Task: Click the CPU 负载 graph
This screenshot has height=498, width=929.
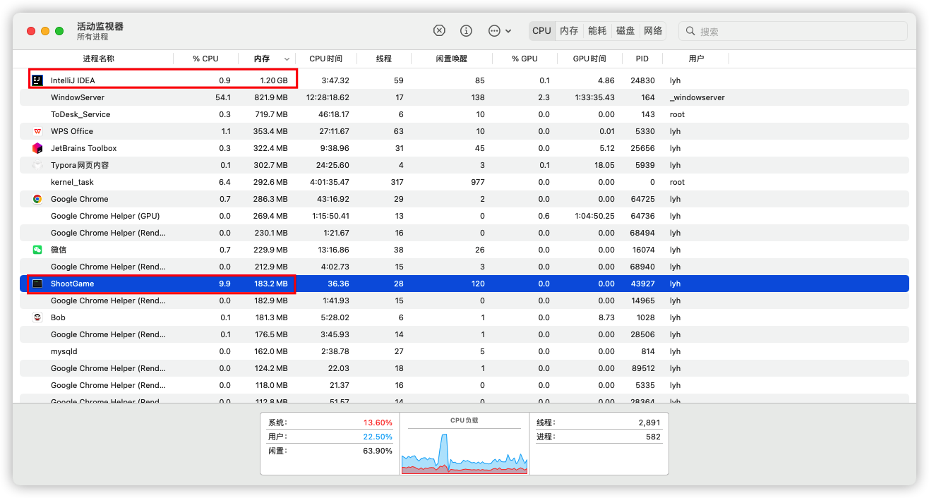Action: pos(464,453)
